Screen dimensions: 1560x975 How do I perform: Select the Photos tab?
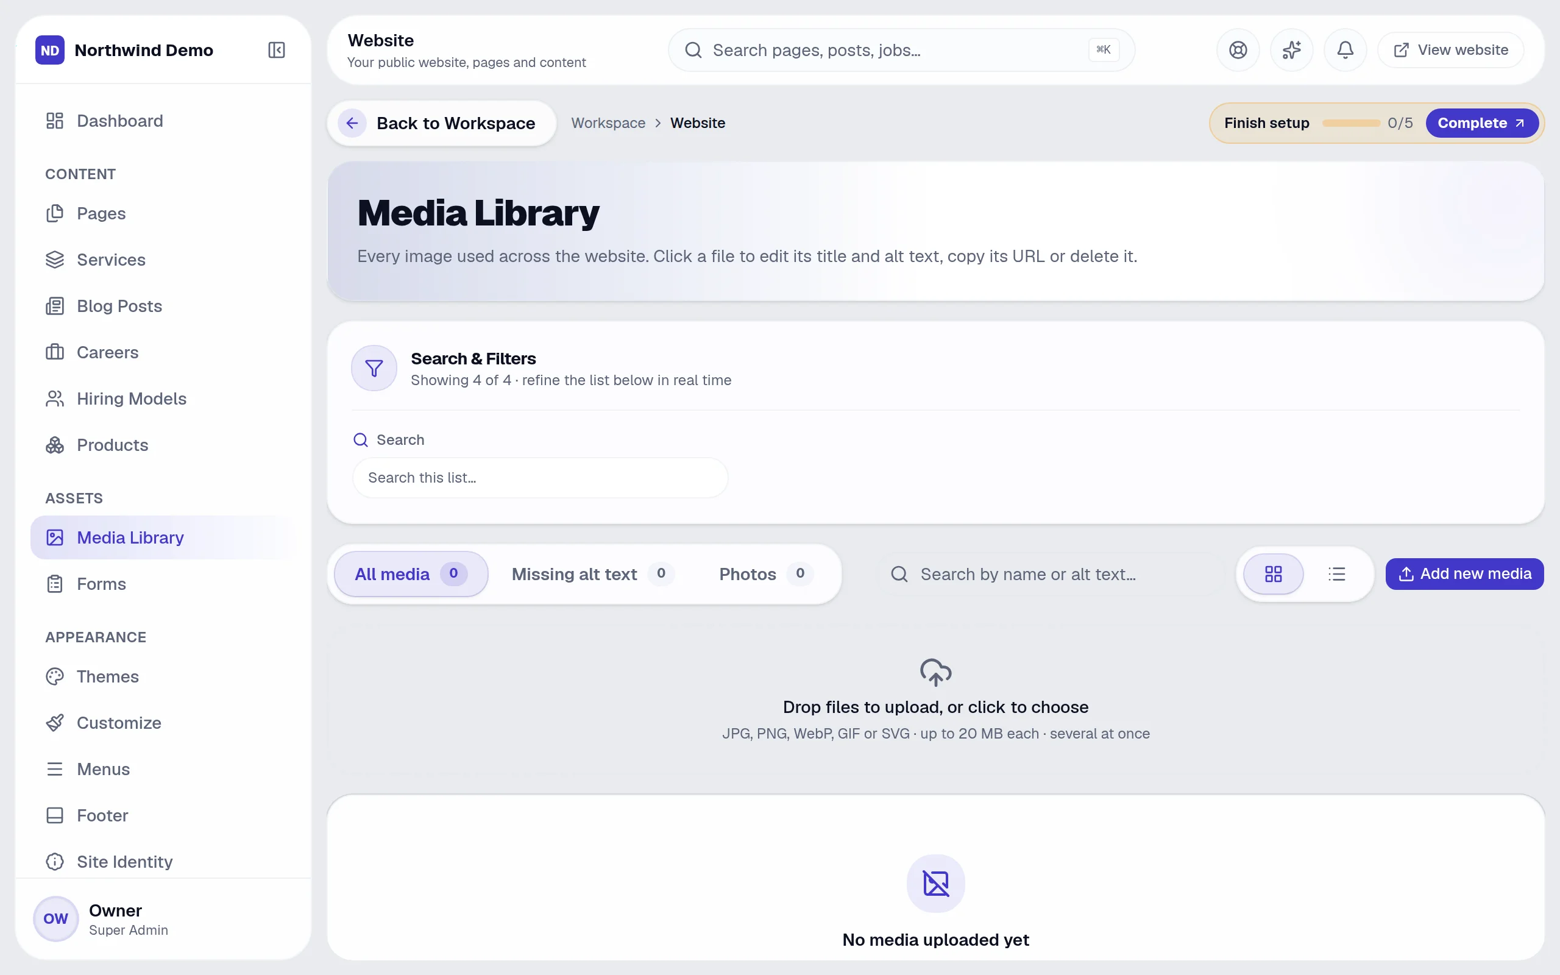click(766, 574)
